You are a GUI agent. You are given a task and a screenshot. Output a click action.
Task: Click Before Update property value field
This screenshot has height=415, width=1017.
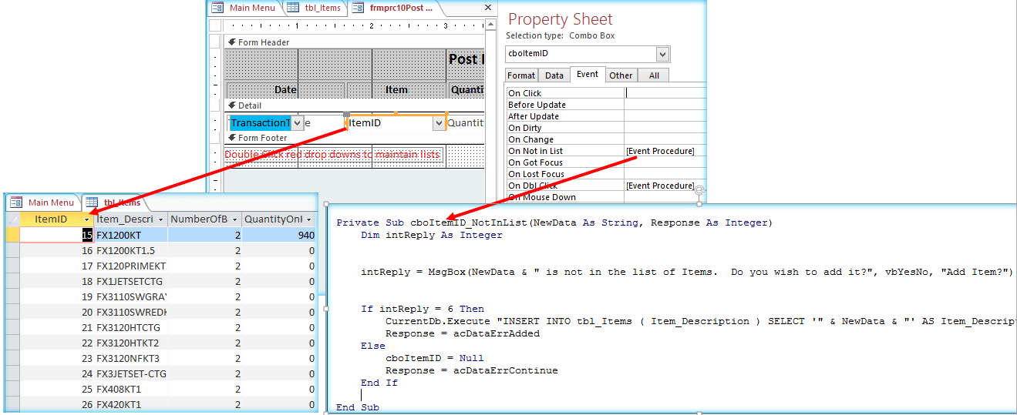click(665, 104)
